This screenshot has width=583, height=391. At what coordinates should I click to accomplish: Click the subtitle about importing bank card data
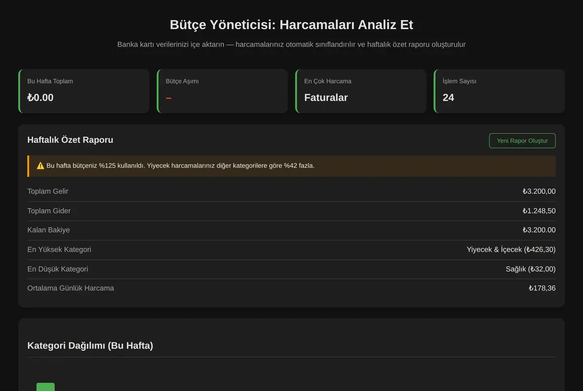291,44
